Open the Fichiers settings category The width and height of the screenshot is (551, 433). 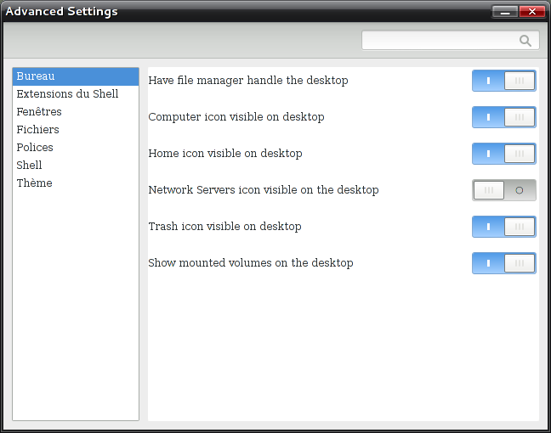point(38,130)
